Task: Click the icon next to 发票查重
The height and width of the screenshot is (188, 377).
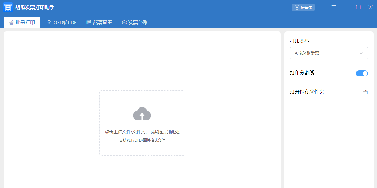Action: [x=89, y=22]
